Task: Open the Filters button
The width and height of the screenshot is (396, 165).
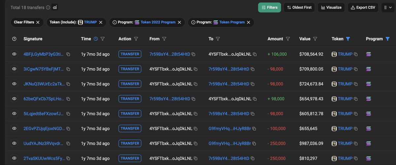Action: 270,7
